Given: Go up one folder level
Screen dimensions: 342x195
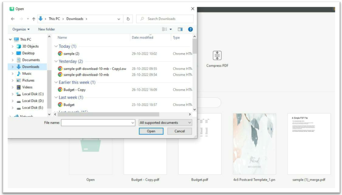Looking at the screenshot, I should point(34,19).
